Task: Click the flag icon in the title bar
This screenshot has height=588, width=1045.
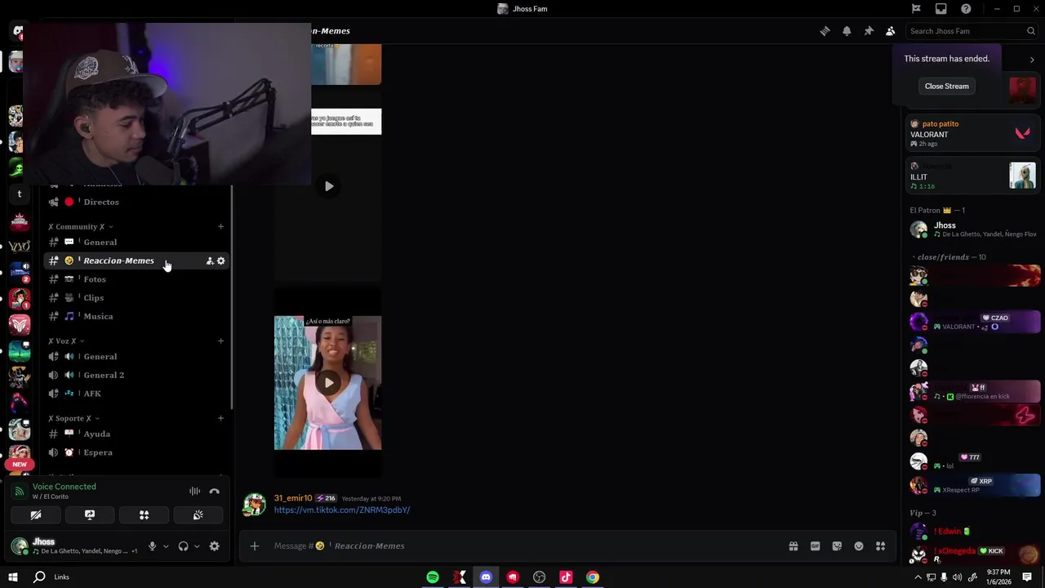Action: 916,9
